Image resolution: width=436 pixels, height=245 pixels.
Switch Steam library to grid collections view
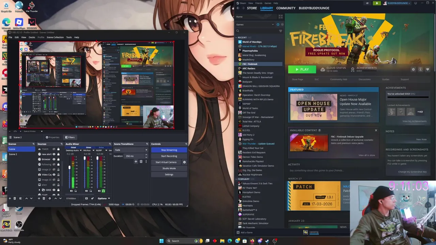click(x=281, y=17)
